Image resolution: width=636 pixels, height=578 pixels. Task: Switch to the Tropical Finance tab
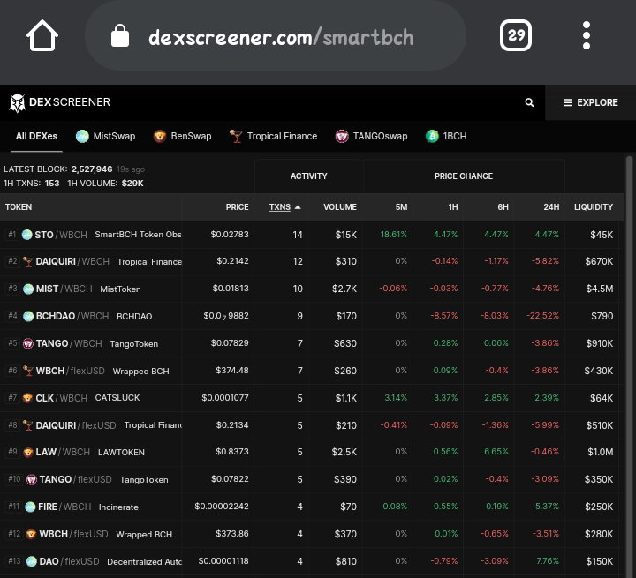coord(273,136)
